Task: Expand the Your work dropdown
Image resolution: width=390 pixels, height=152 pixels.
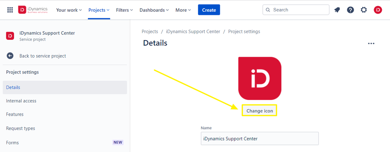Action: point(69,10)
